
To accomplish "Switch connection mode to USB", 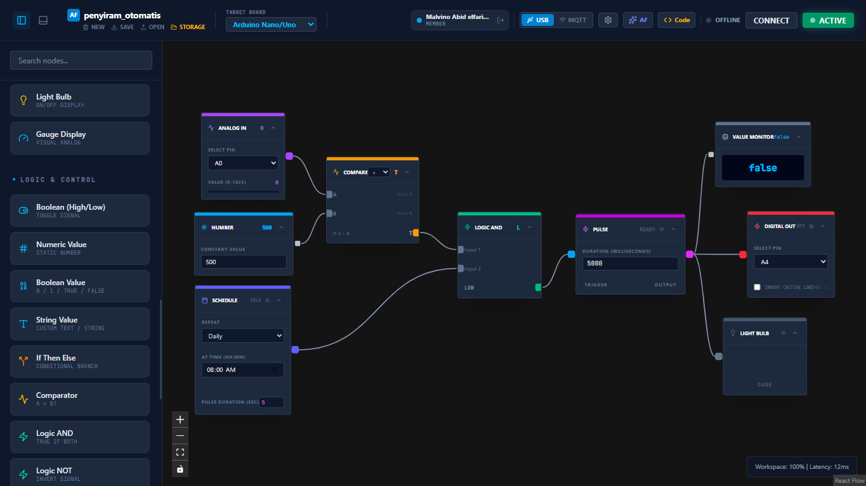I will [537, 20].
